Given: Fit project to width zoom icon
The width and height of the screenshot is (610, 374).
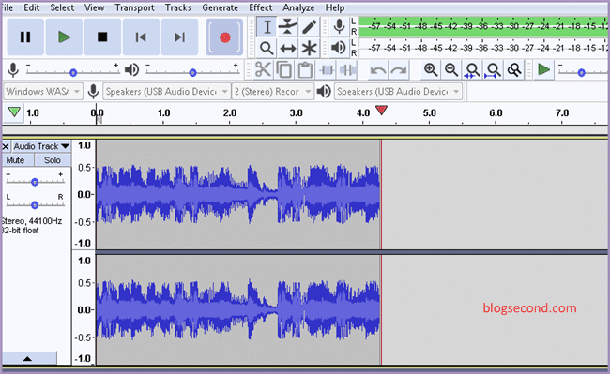Looking at the screenshot, I should click(x=494, y=70).
